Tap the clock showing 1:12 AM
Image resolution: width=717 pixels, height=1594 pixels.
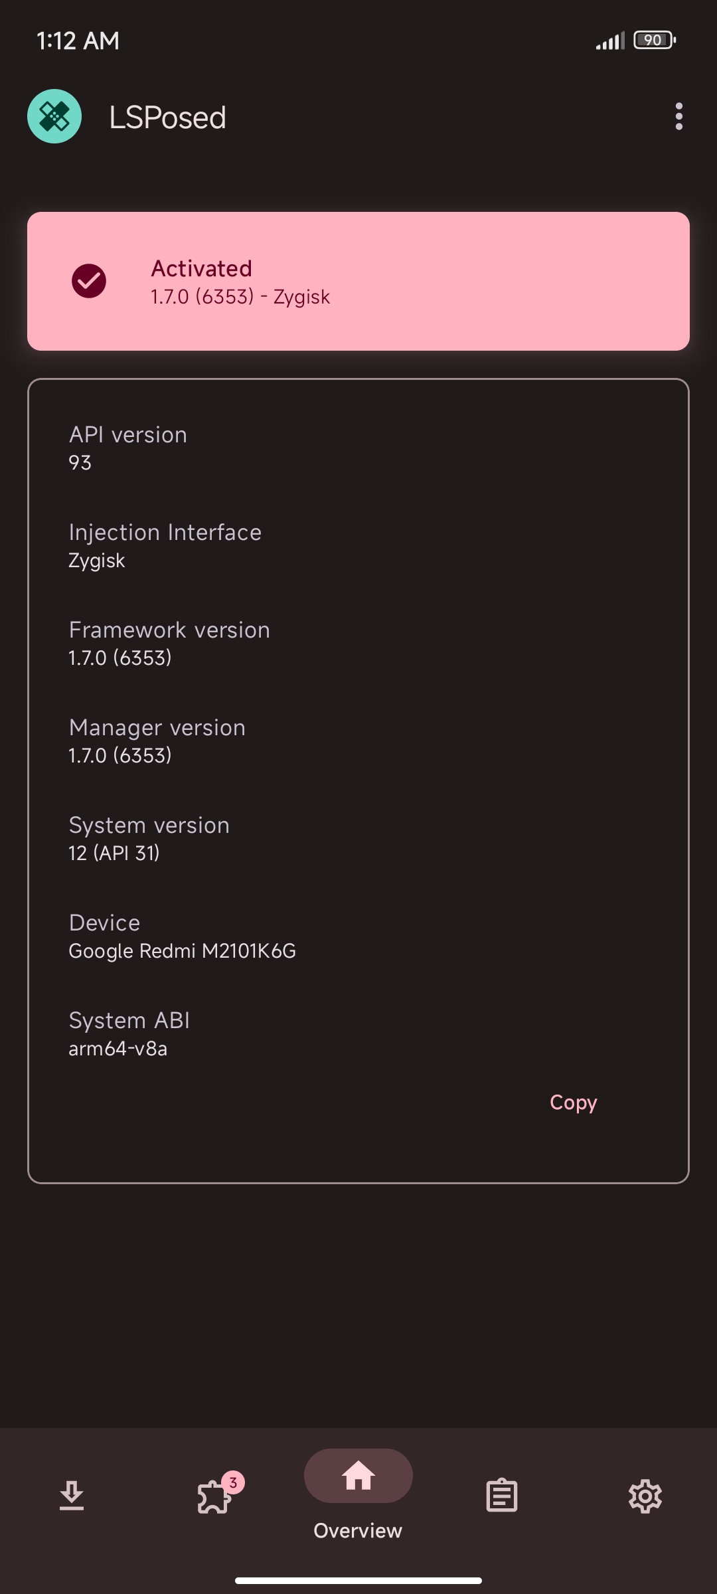pos(78,40)
